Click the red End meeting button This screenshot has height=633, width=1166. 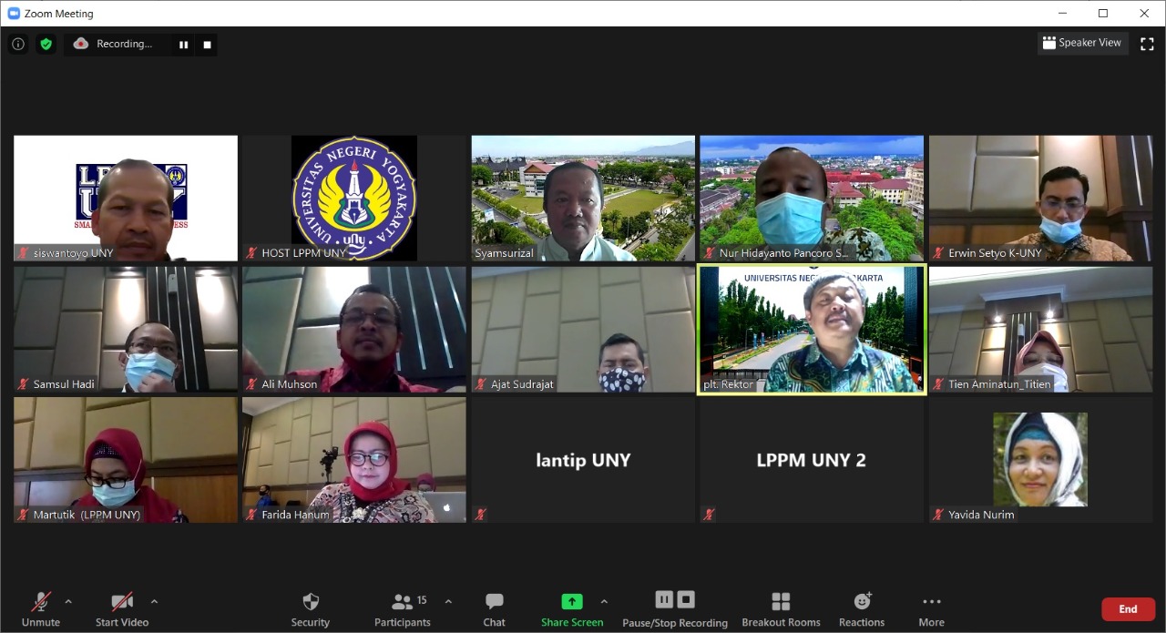[x=1128, y=609]
